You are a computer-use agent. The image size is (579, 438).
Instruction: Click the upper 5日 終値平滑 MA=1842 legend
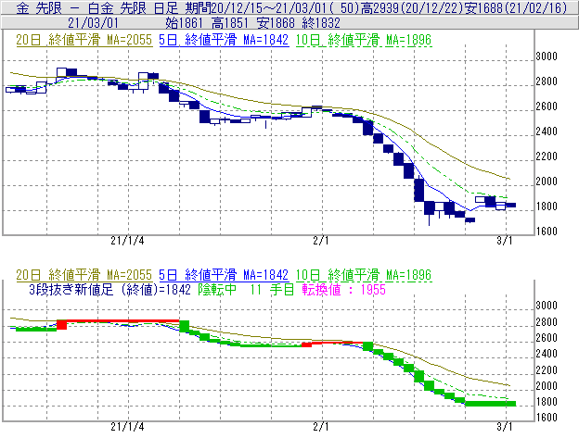(x=224, y=40)
